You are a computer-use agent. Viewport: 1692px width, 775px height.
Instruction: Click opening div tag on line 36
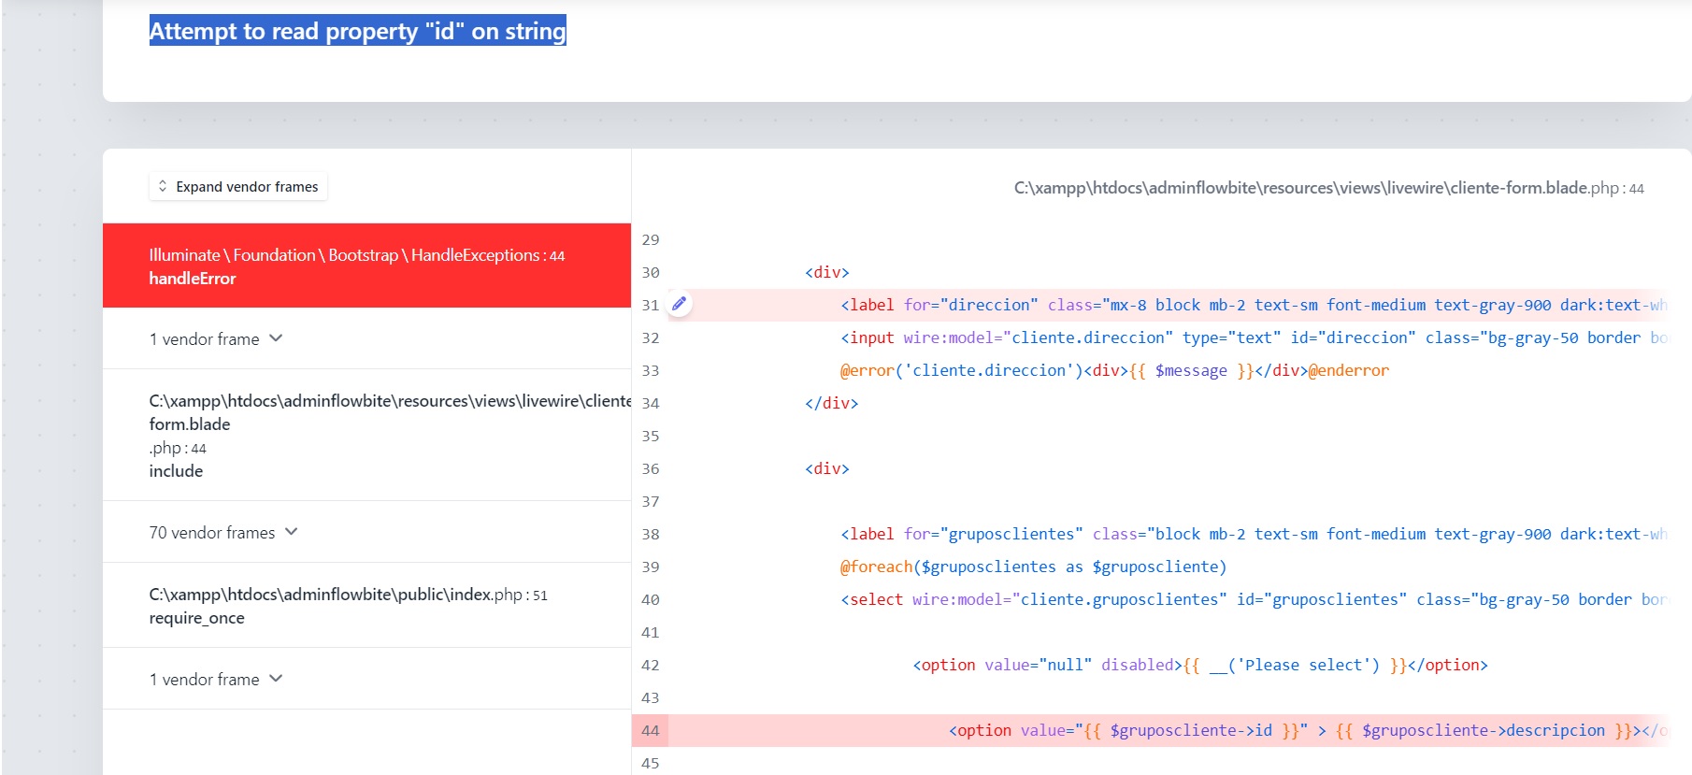(x=827, y=468)
